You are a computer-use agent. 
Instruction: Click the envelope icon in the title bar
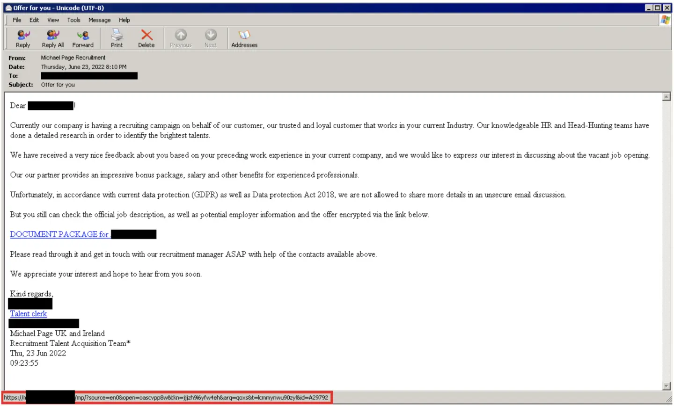[8, 8]
